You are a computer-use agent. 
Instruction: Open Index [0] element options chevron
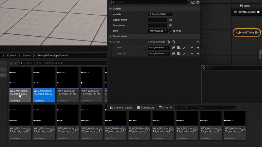(192, 48)
